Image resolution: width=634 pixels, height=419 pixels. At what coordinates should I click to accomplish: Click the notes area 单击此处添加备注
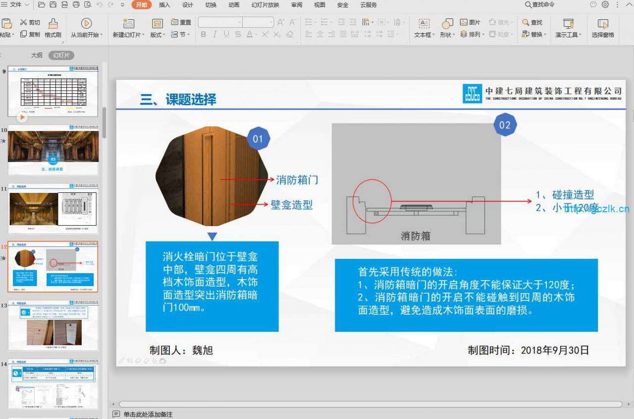148,414
